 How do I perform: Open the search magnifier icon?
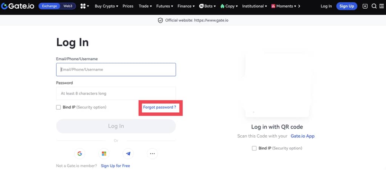pyautogui.click(x=374, y=6)
